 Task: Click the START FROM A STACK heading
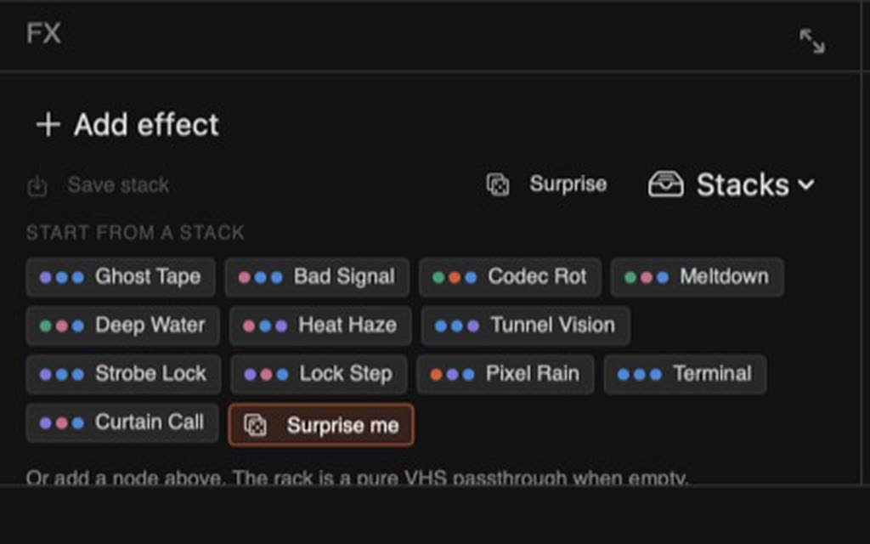click(x=135, y=233)
